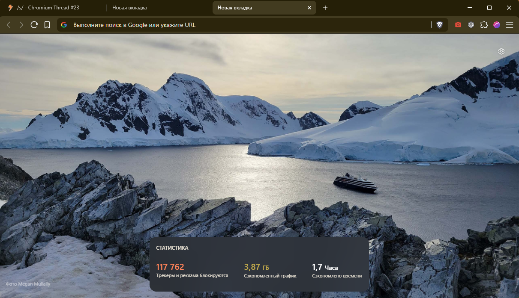Click Google icon in address bar

[64, 25]
